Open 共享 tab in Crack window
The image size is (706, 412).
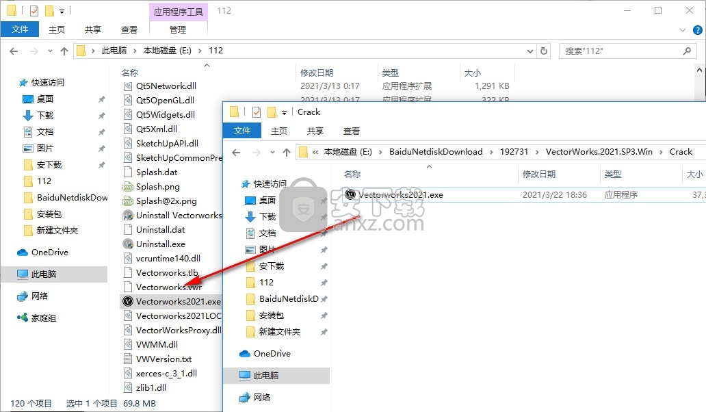315,131
